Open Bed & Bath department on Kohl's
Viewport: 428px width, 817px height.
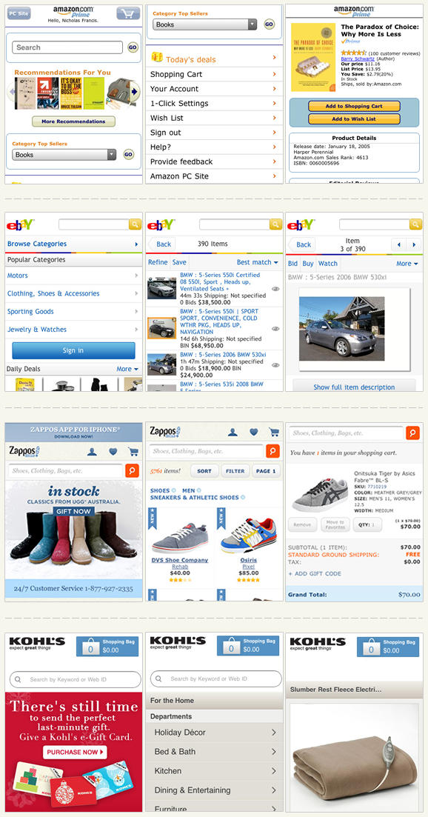click(x=215, y=751)
